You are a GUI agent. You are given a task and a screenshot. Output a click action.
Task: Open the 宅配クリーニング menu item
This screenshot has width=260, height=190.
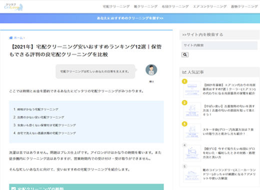tap(116, 6)
